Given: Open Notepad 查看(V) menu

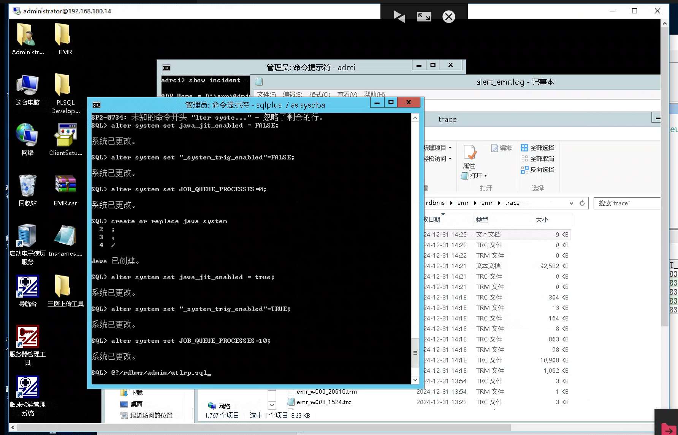Looking at the screenshot, I should (347, 94).
